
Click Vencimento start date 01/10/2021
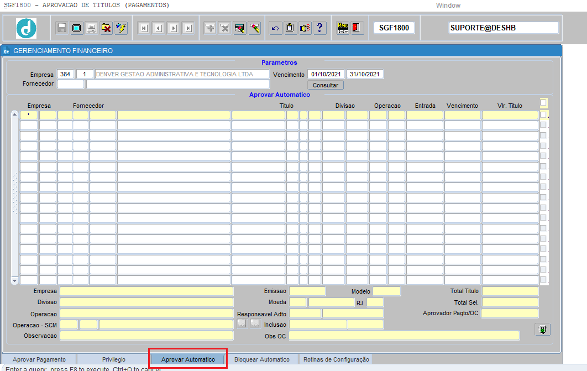[326, 74]
